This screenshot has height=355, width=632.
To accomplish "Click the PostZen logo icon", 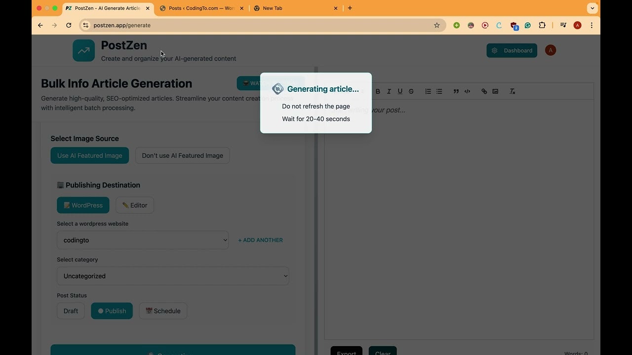I will point(83,50).
